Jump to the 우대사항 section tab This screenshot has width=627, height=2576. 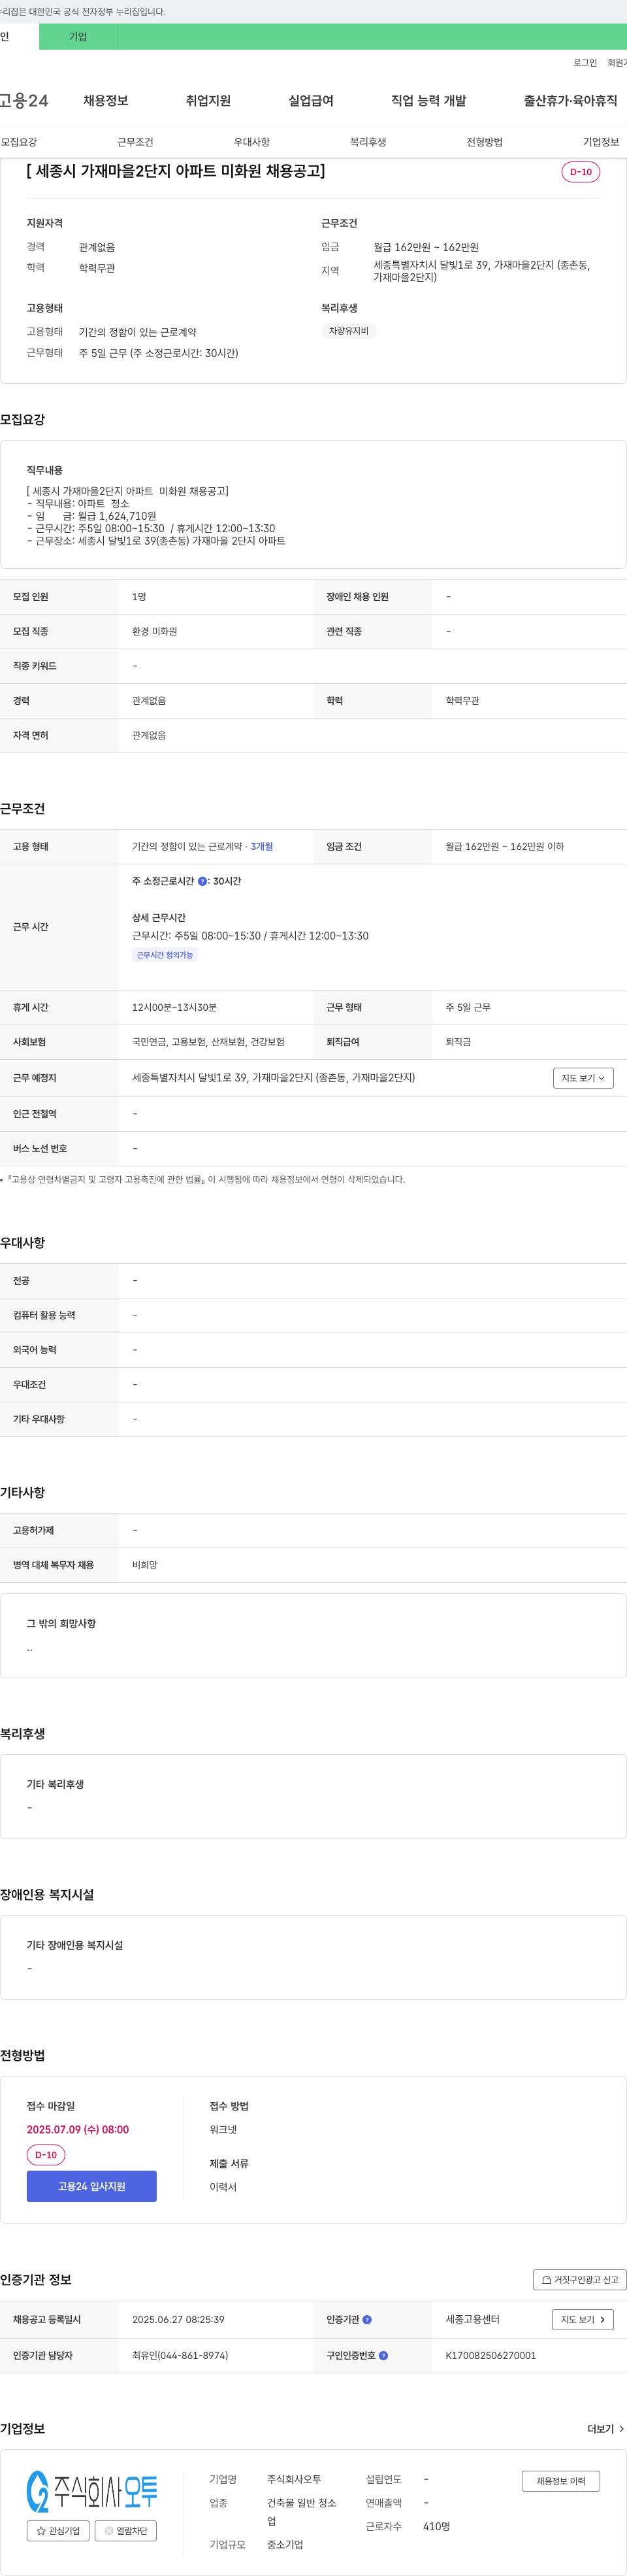[x=251, y=142]
